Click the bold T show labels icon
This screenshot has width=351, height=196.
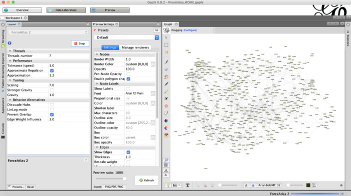188,185
